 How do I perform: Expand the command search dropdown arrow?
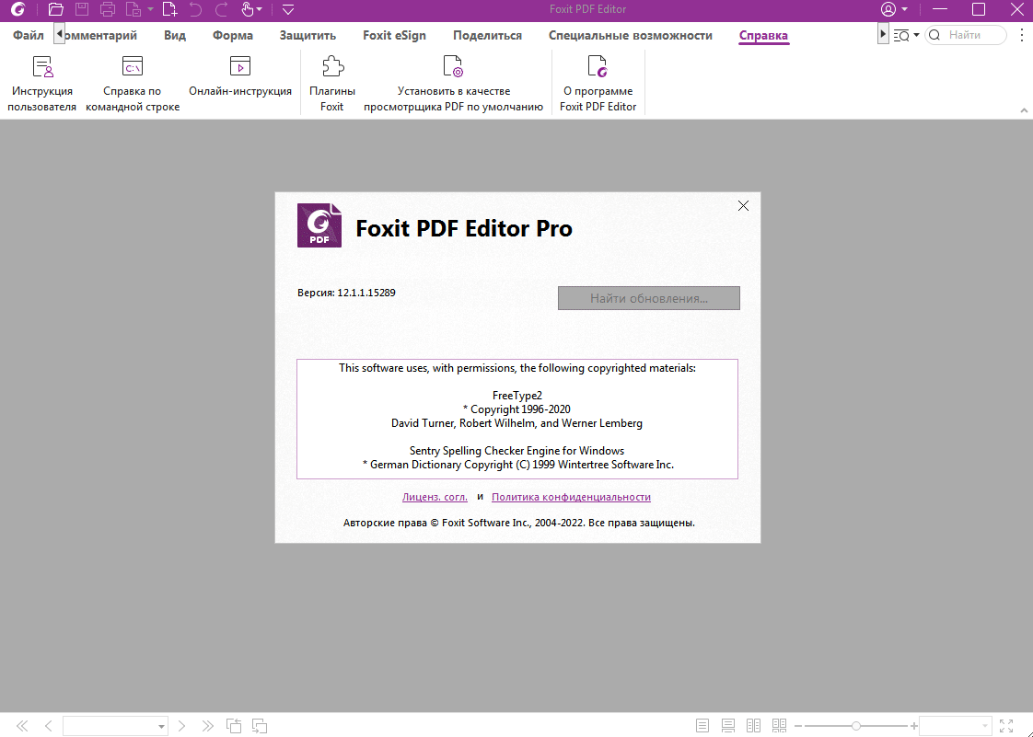[916, 36]
